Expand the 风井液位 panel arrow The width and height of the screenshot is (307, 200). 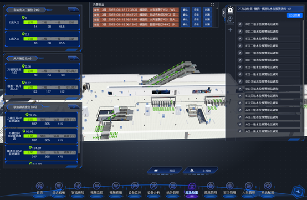(x=74, y=58)
